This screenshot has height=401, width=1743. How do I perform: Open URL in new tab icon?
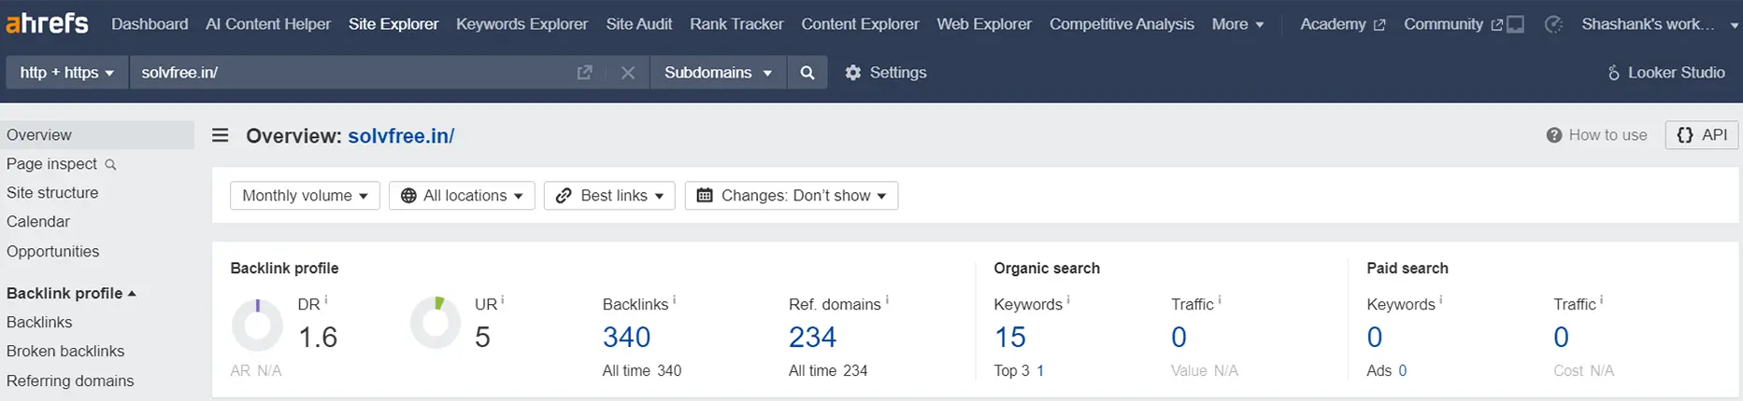coord(584,72)
